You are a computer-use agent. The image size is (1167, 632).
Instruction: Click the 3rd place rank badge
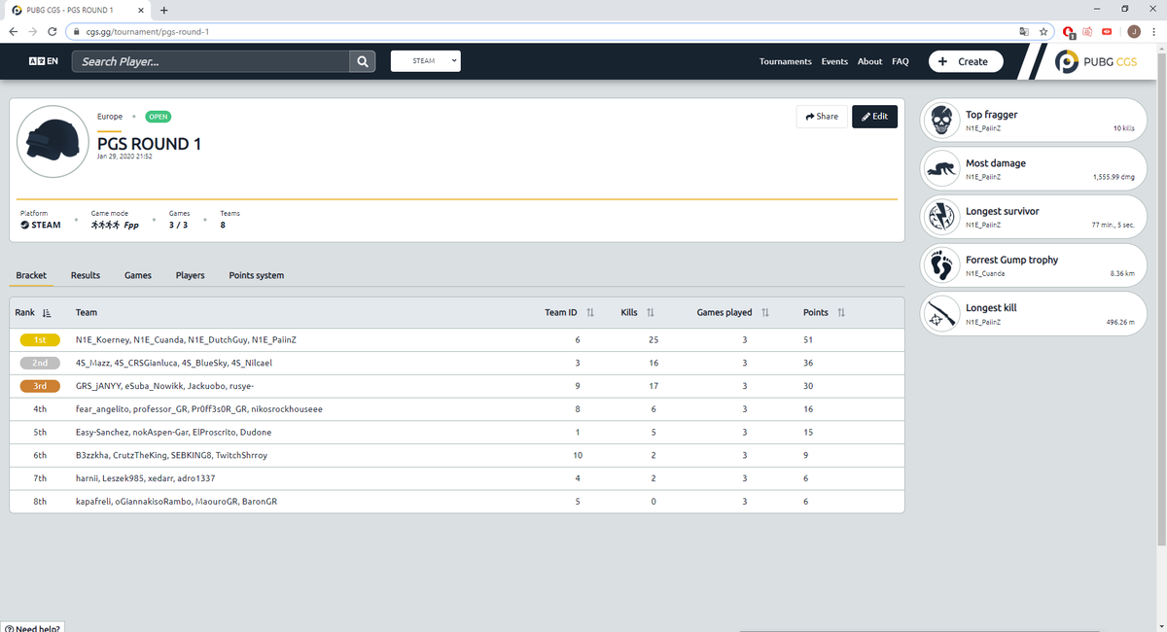[40, 386]
